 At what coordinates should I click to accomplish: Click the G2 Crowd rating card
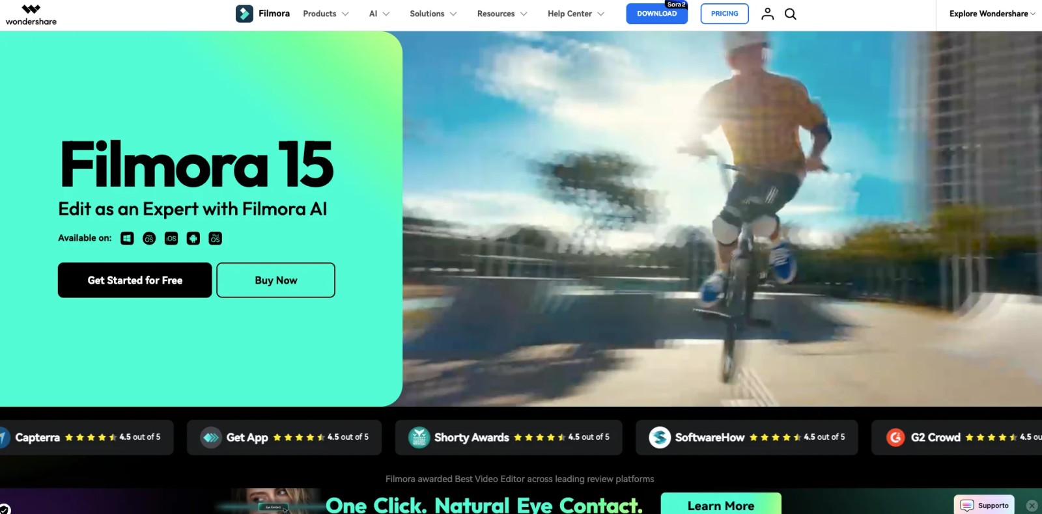coord(957,437)
